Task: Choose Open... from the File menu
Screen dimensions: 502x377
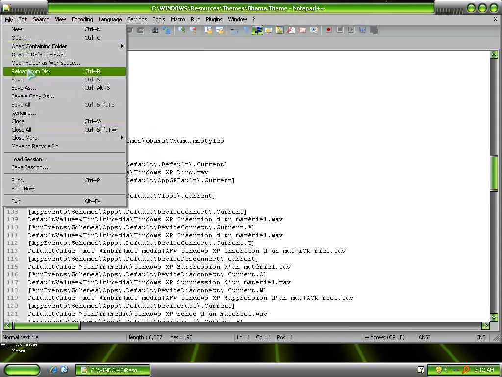Action: (65, 38)
